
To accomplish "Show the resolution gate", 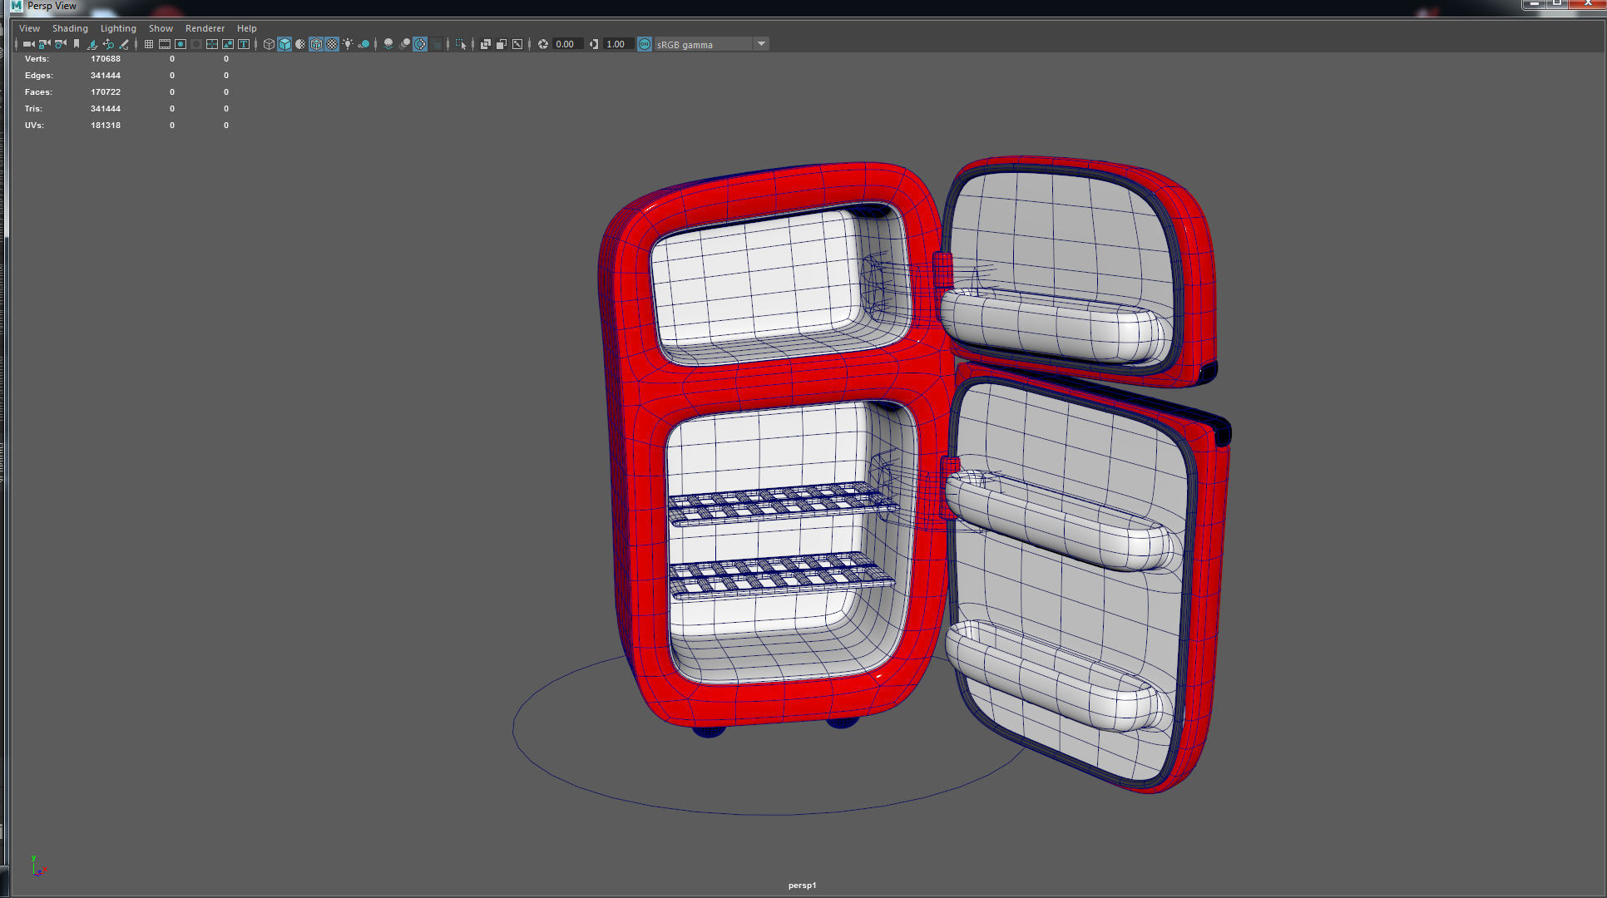I will coord(180,44).
